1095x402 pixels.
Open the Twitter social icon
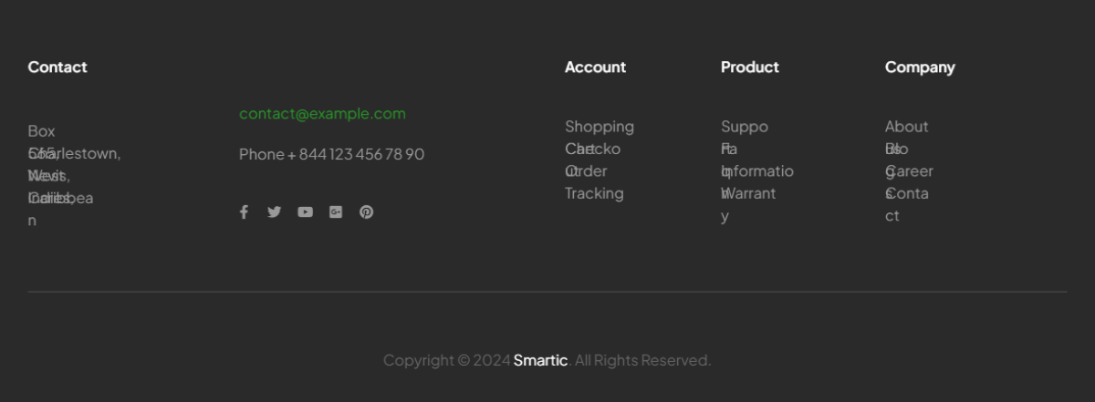click(274, 211)
